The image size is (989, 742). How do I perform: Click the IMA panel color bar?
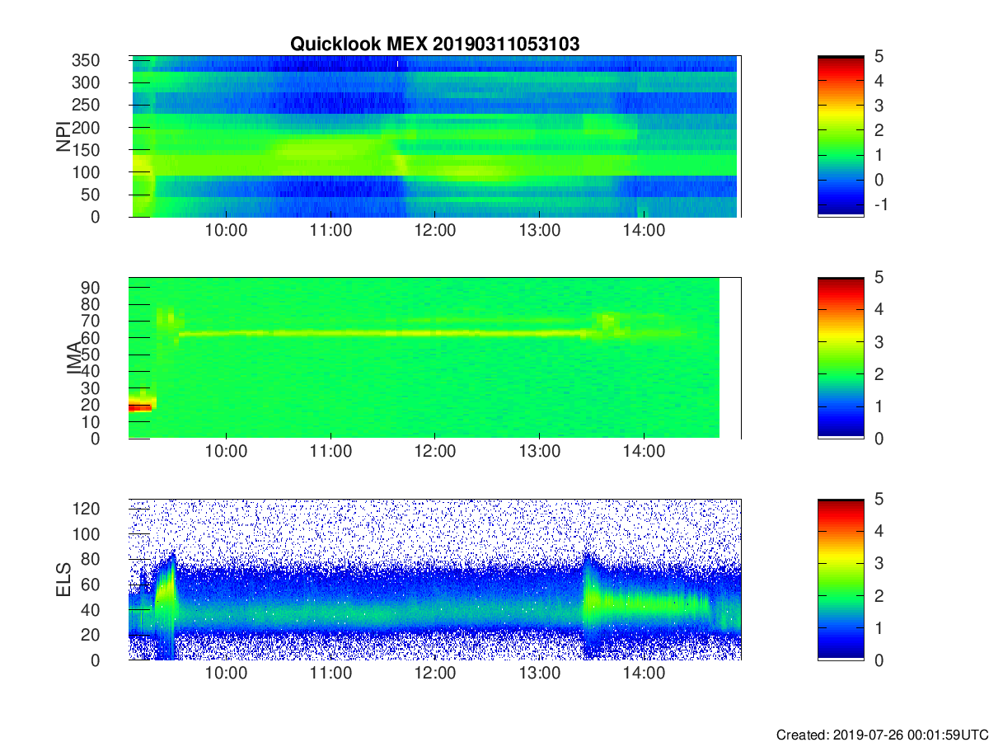[841, 358]
